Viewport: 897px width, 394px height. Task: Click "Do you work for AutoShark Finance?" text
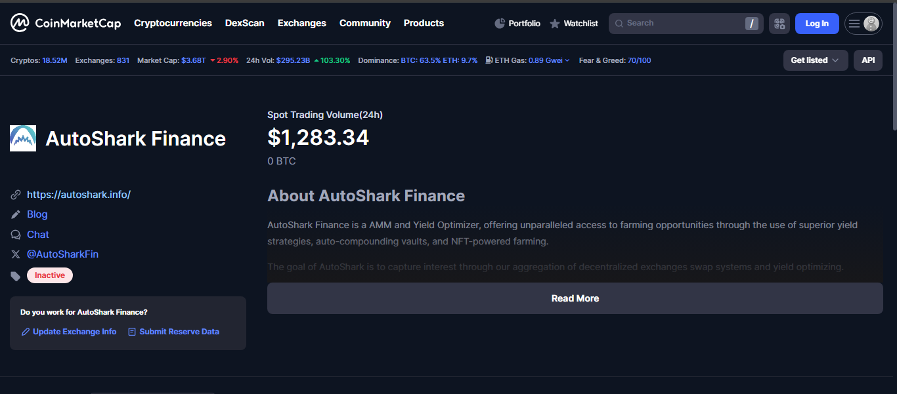click(84, 313)
